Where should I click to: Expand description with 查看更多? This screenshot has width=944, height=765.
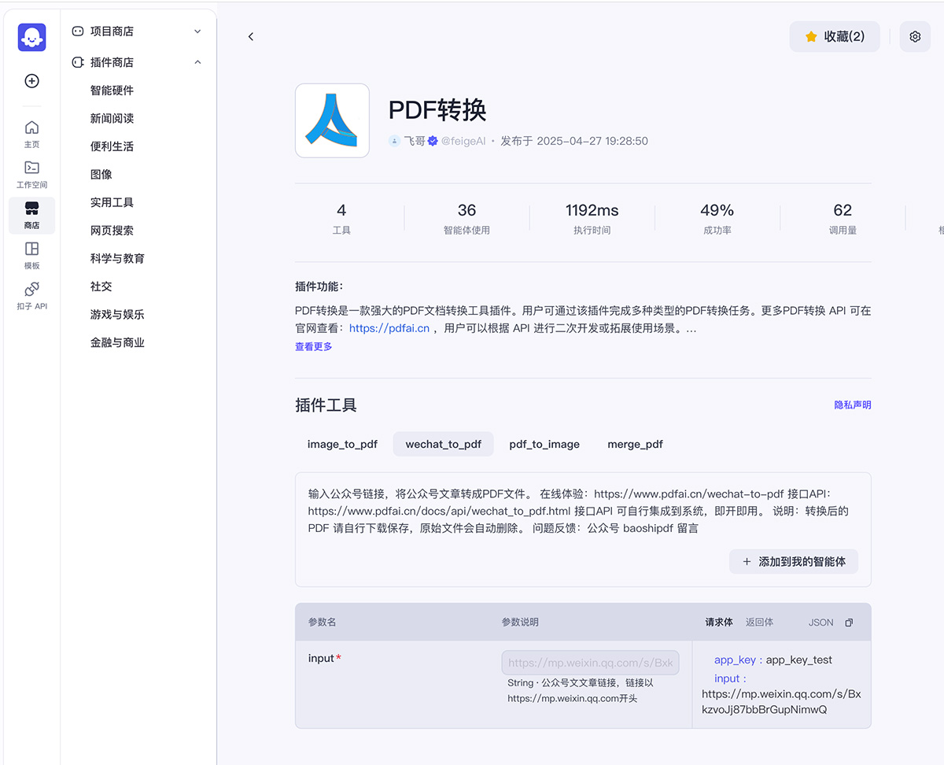coord(313,346)
